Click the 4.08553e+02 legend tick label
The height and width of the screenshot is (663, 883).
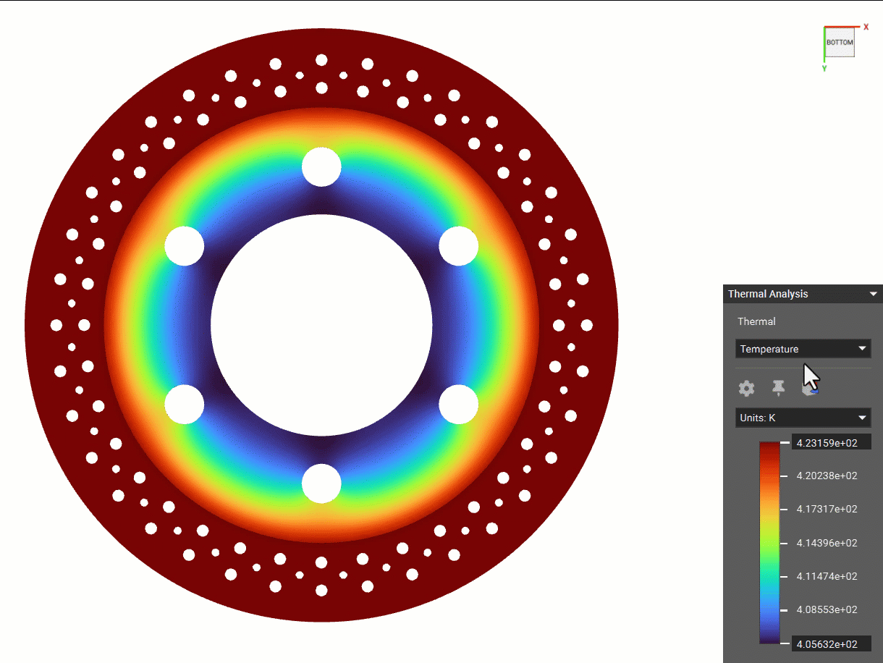[x=827, y=609]
